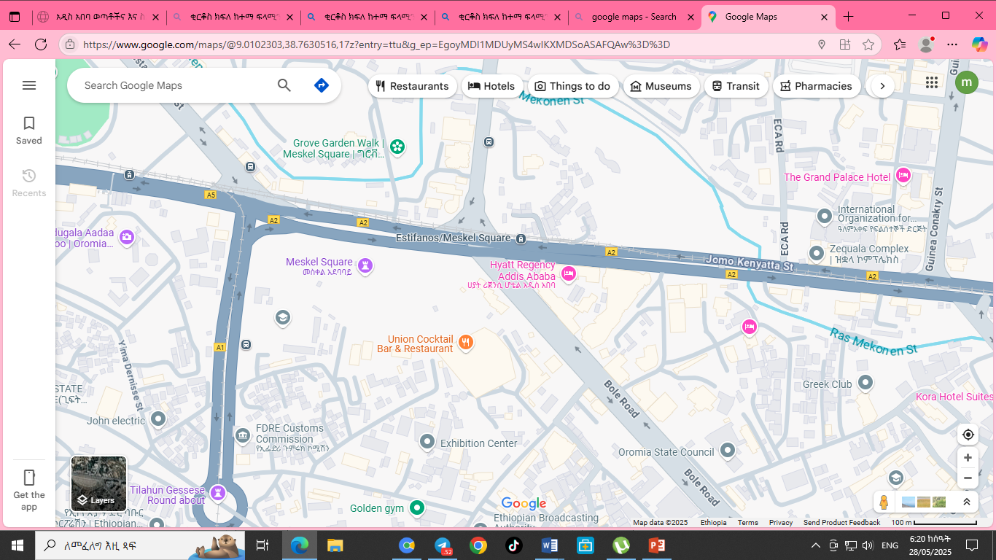Open the Saved places panel

point(29,131)
